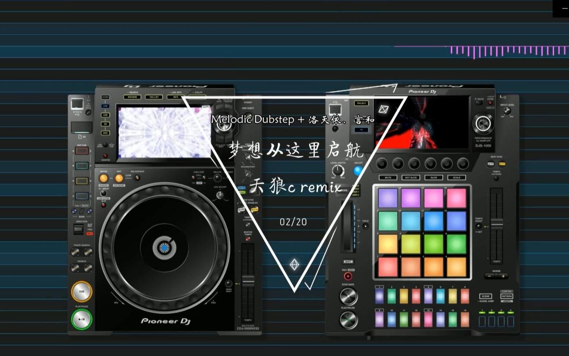This screenshot has width=569, height=356.
Task: Click the CDJ waveform display screen
Action: pos(164,132)
